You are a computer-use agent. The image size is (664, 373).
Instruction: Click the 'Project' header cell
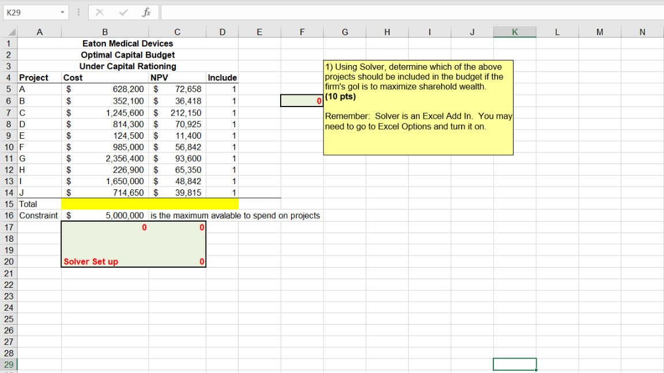39,78
